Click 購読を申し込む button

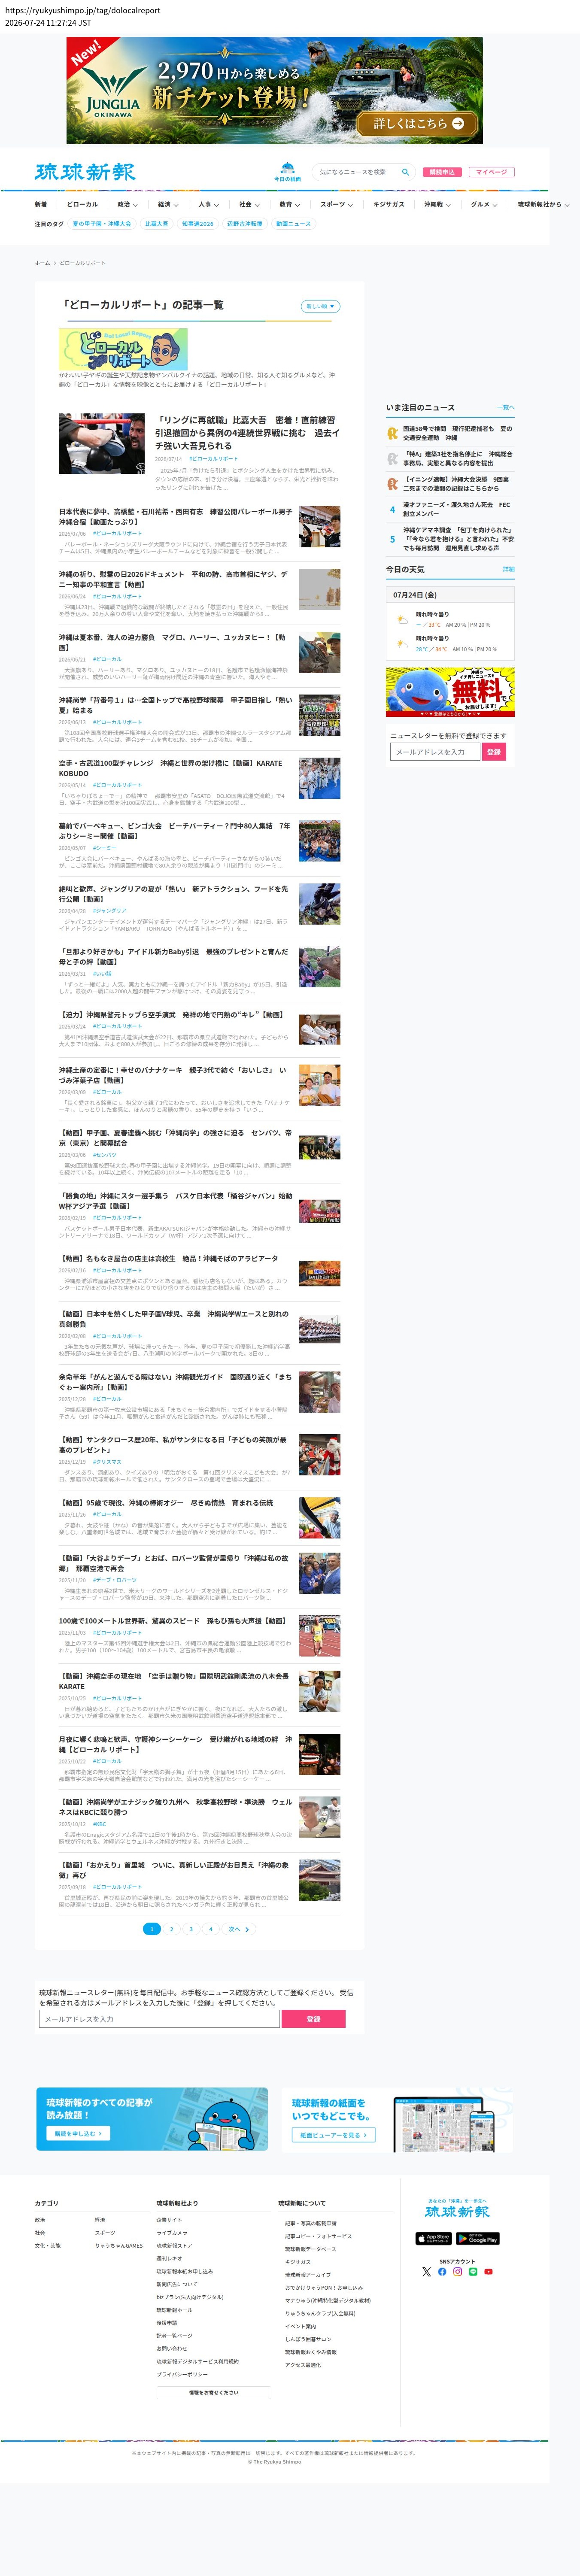(78, 2133)
